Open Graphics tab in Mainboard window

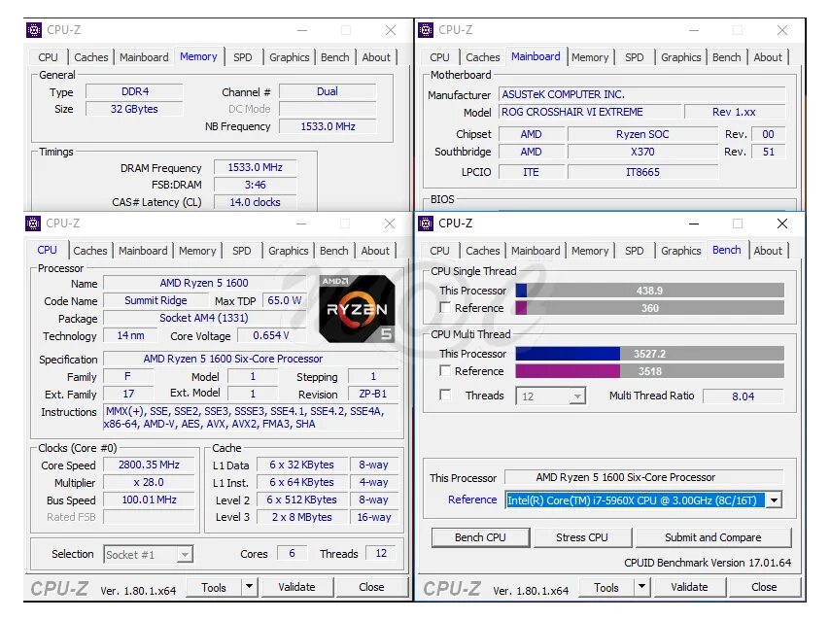pyautogui.click(x=680, y=57)
